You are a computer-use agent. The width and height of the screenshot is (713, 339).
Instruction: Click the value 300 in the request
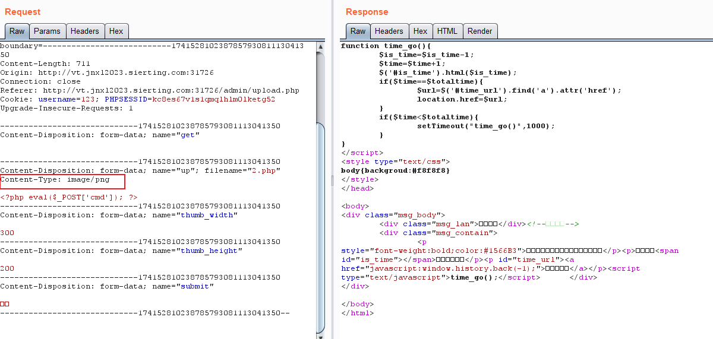(x=7, y=233)
